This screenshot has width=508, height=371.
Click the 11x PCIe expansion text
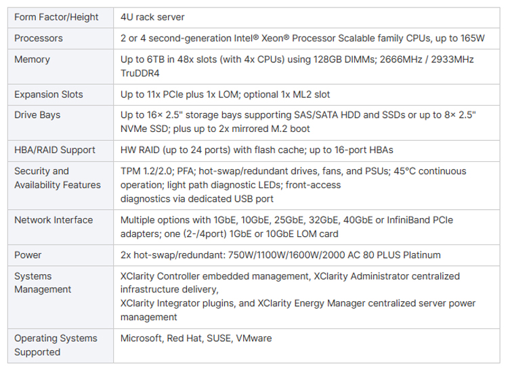225,95
